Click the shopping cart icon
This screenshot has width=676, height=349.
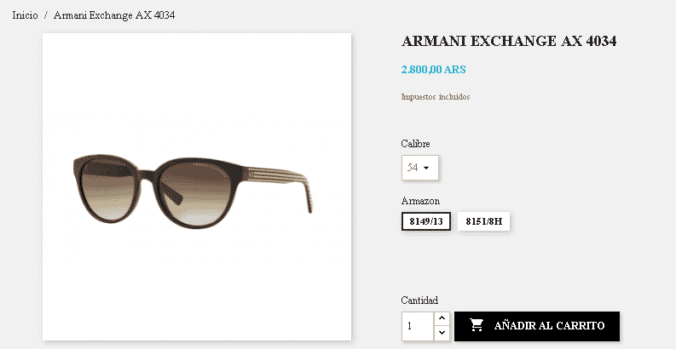[x=477, y=325]
